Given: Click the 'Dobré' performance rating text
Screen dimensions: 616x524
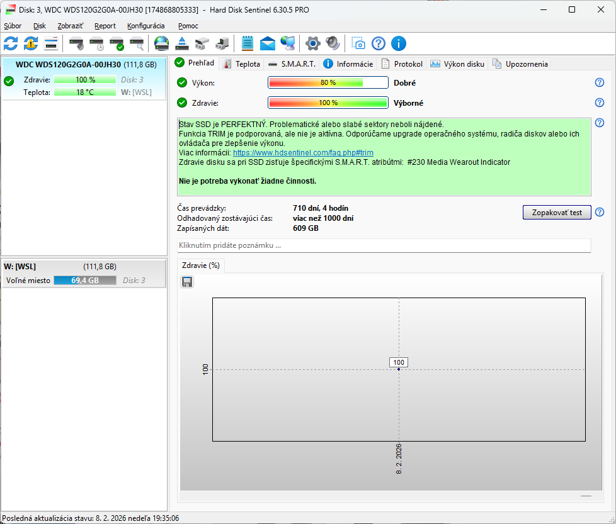Looking at the screenshot, I should pos(404,83).
